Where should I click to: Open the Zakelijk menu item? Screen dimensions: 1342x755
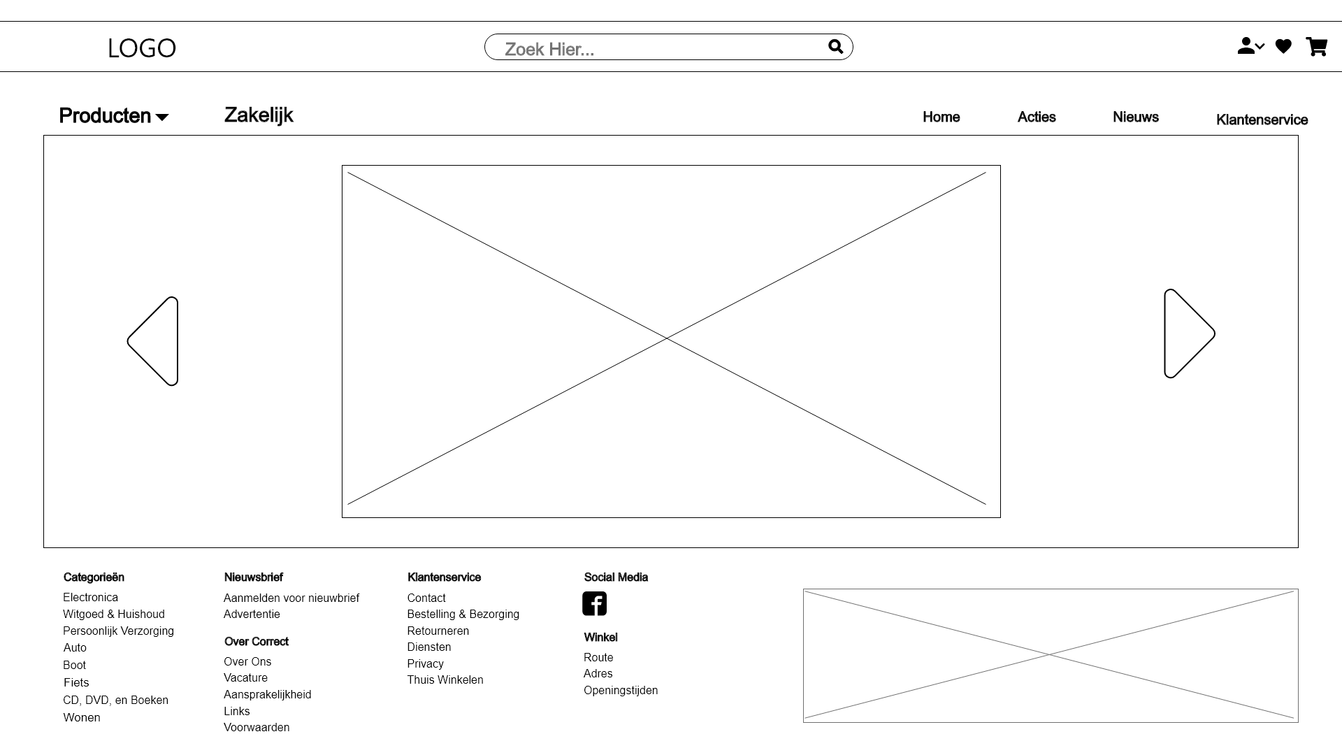tap(259, 115)
